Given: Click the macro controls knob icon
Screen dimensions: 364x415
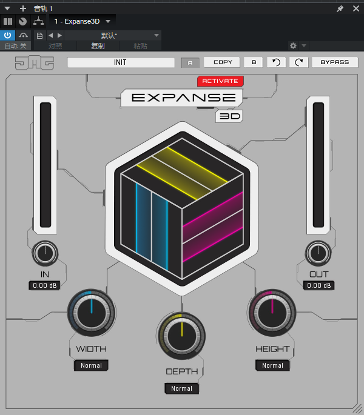Looking at the screenshot, I should point(23,21).
